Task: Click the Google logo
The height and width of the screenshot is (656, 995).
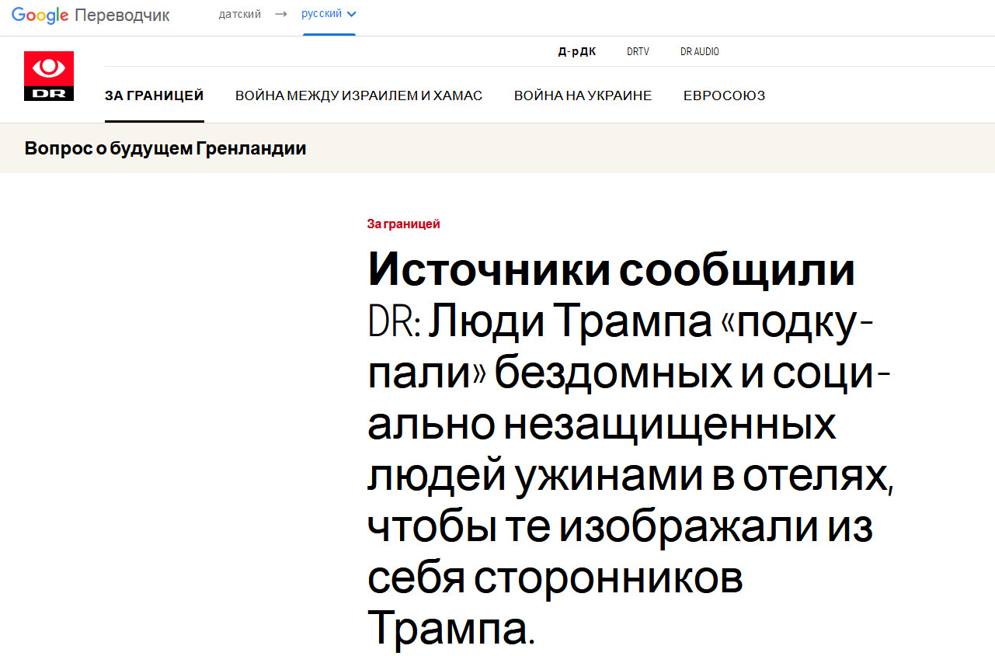Action: 40,15
